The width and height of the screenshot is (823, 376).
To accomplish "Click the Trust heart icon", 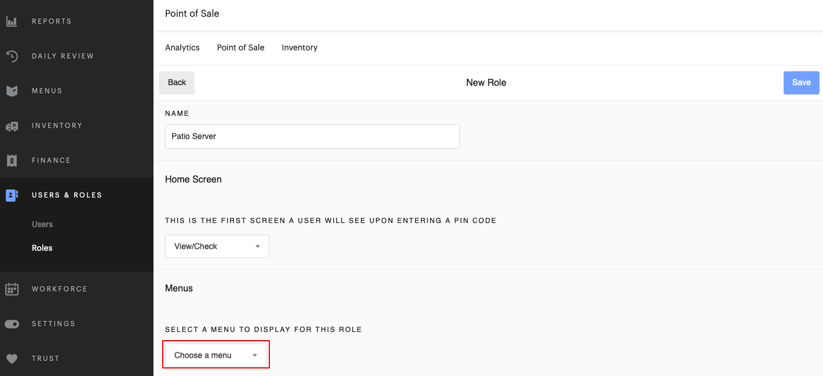I will 12,358.
